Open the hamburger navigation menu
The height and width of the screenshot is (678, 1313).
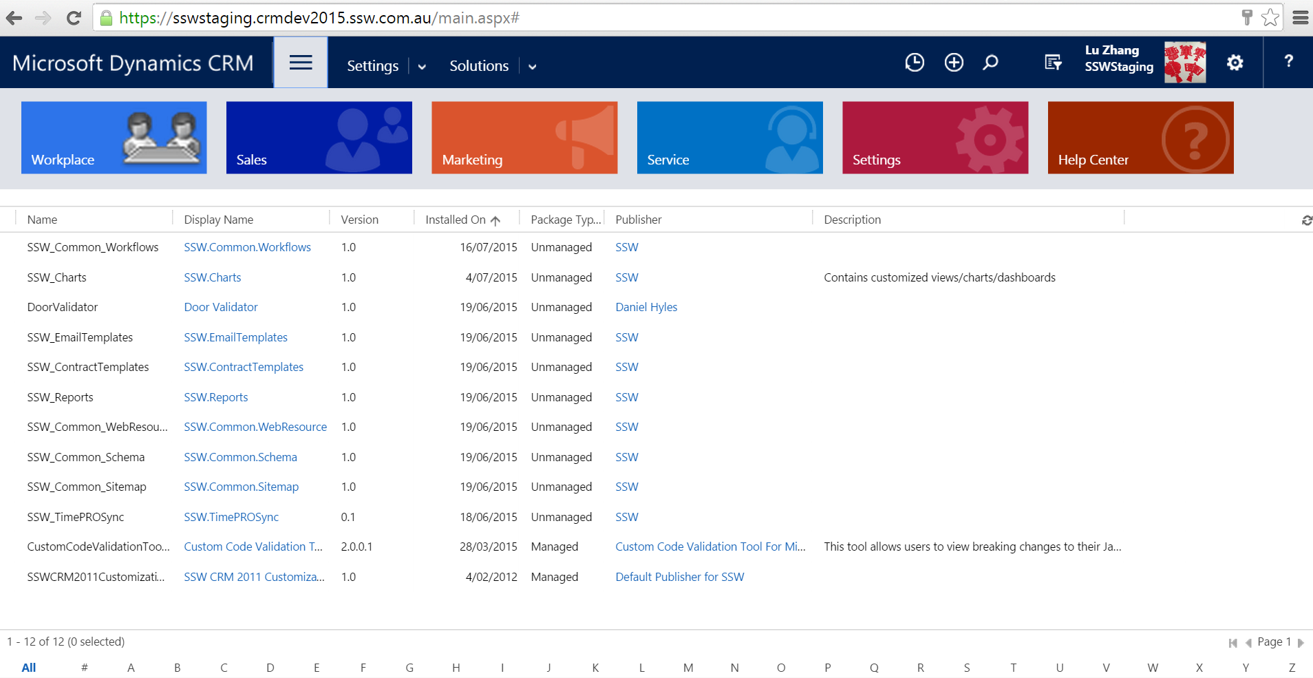(301, 63)
